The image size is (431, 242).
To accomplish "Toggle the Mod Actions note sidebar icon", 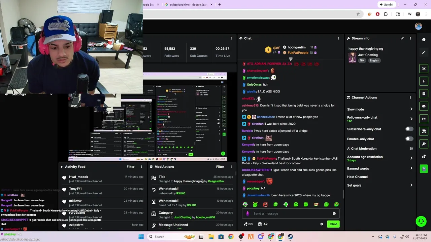I will click(424, 93).
